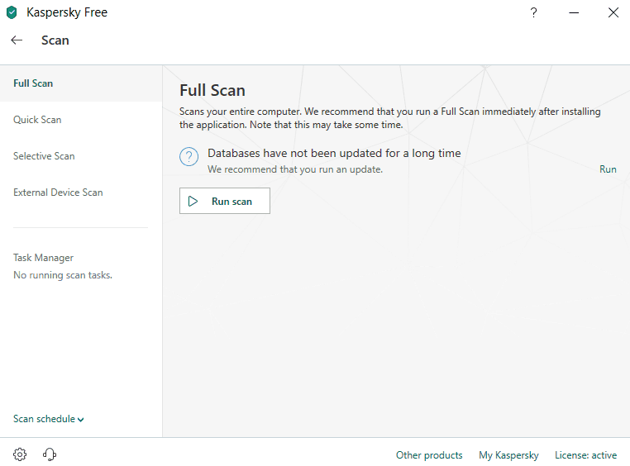The height and width of the screenshot is (466, 630).
Task: Open settings with the gear icon
Action: [x=20, y=454]
